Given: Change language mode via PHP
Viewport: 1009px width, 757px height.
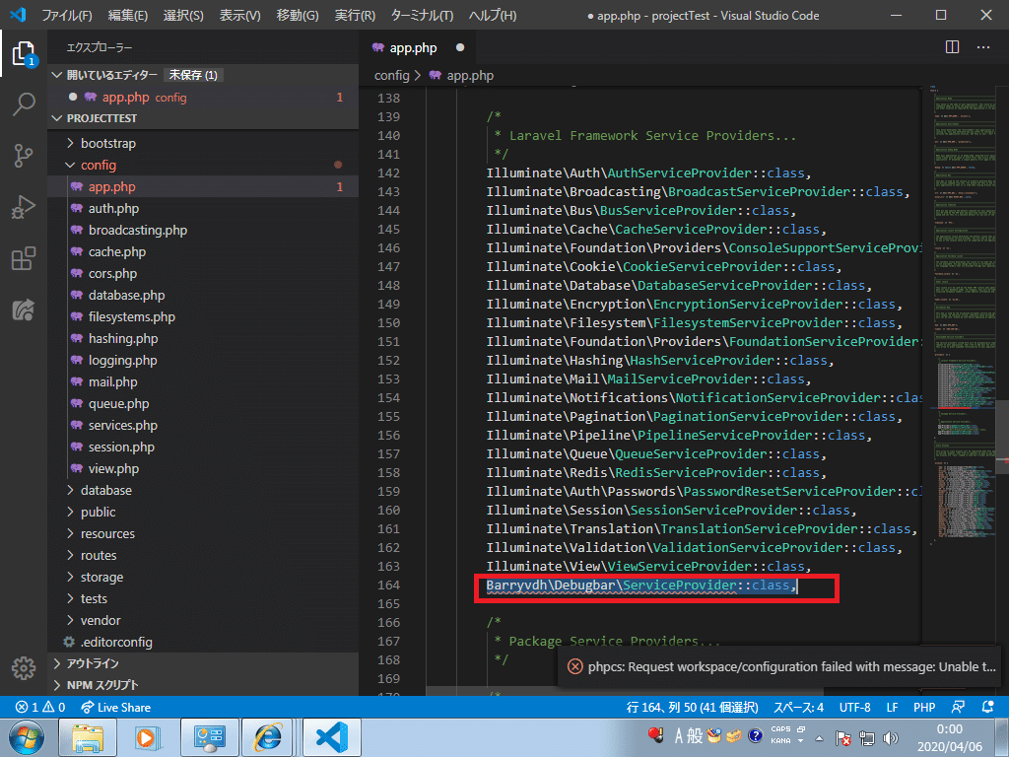Looking at the screenshot, I should 924,707.
